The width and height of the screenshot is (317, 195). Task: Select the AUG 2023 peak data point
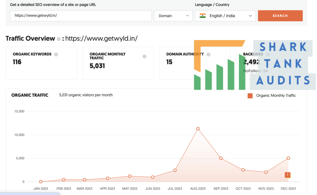pos(198,129)
